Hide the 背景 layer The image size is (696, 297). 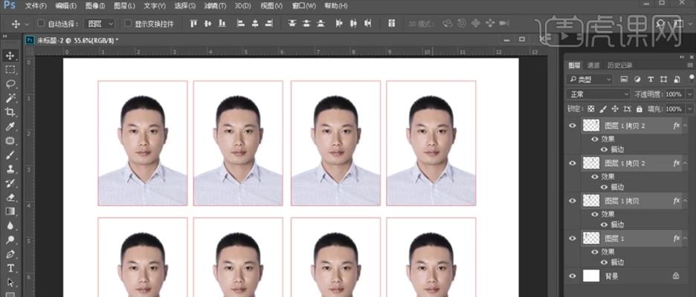coord(572,275)
